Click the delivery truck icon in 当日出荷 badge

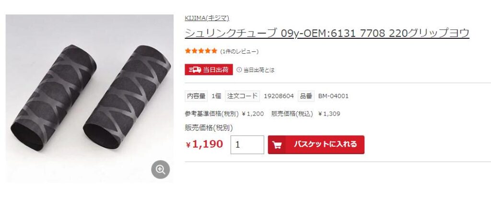click(195, 70)
